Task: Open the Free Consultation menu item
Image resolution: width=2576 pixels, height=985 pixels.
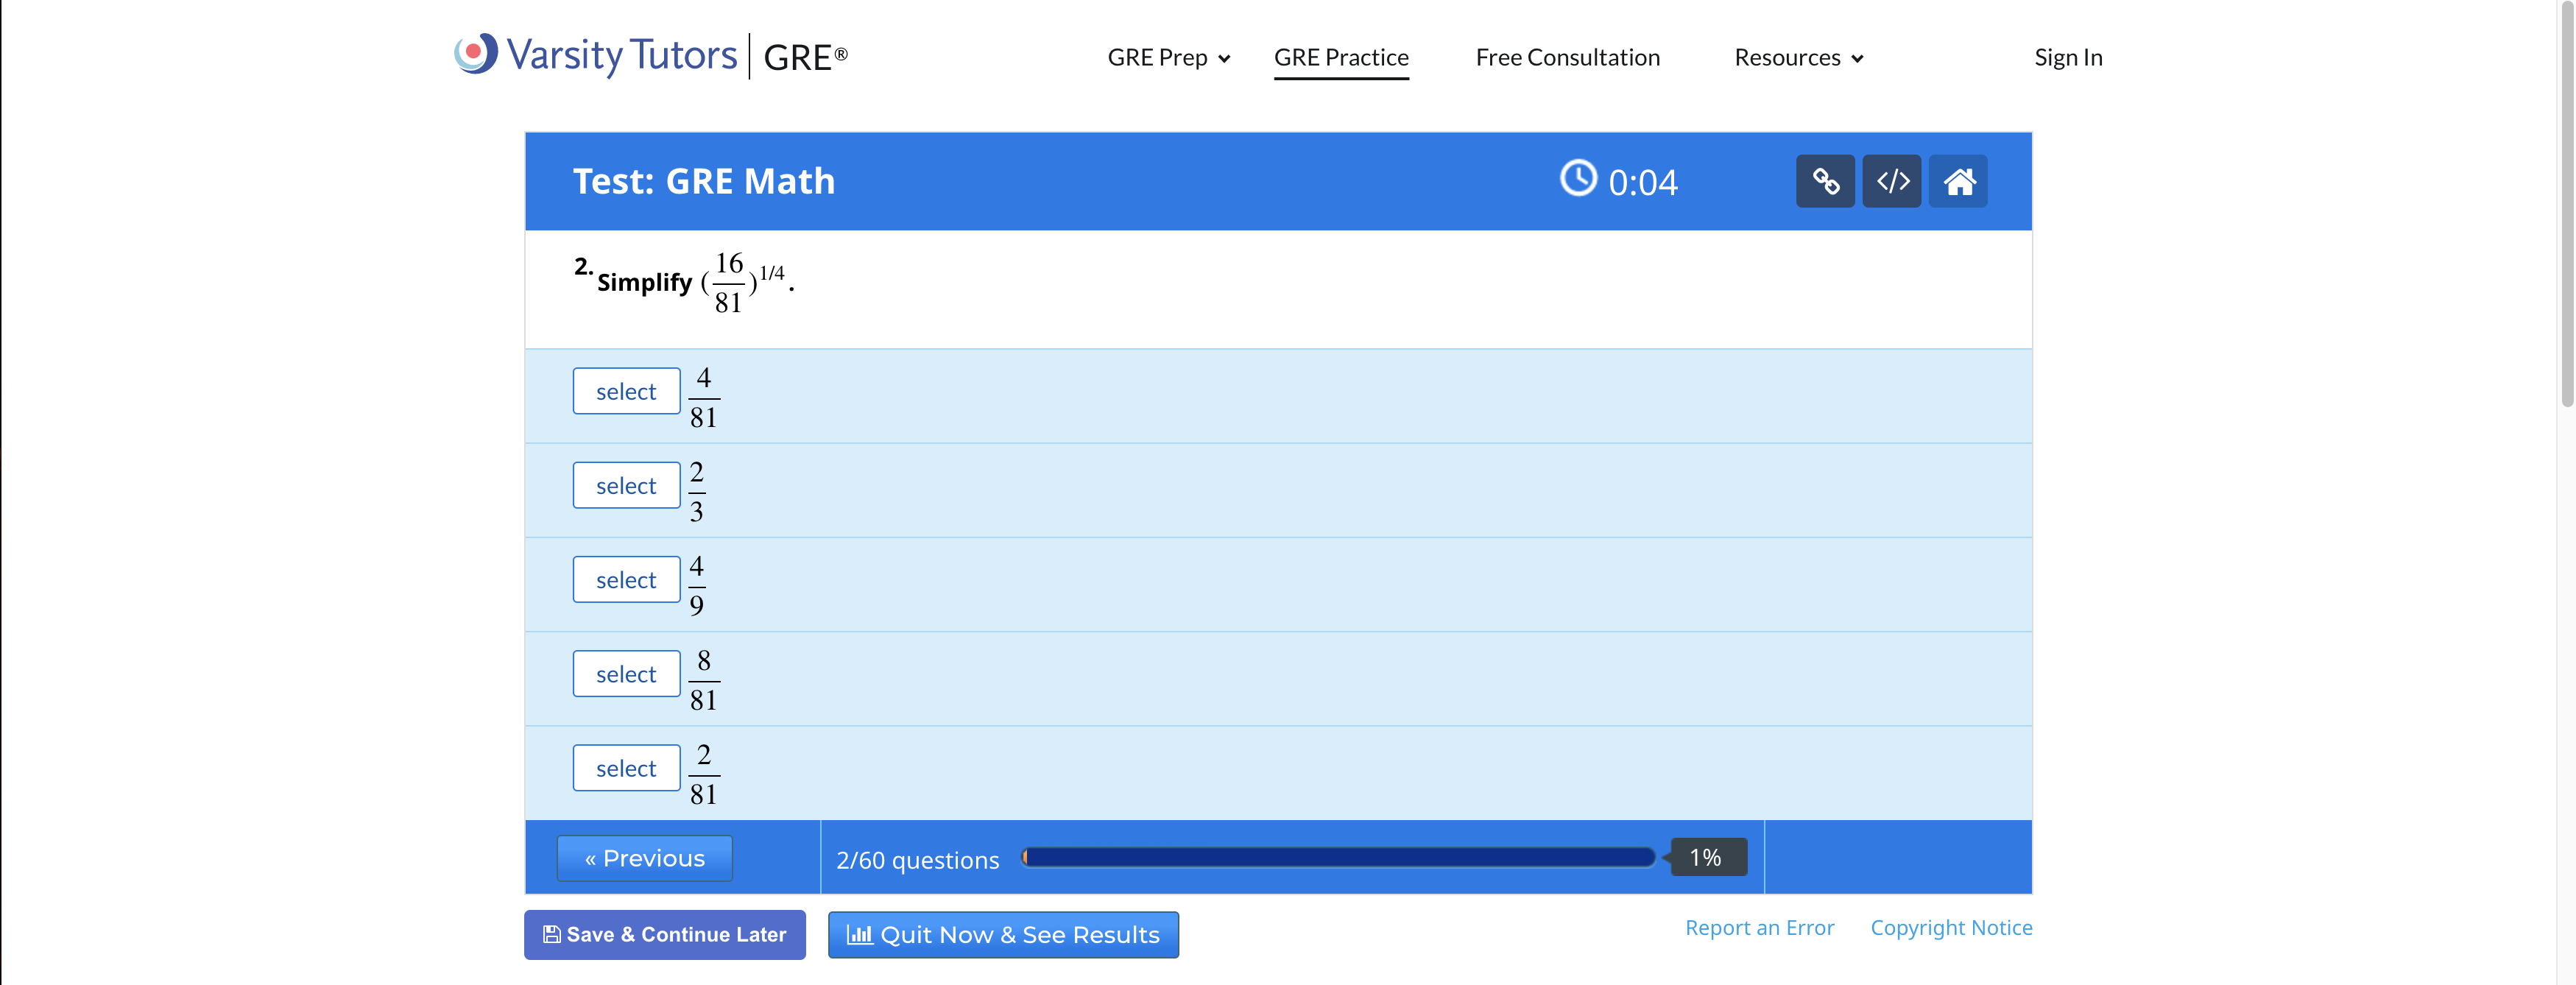Action: point(1567,58)
